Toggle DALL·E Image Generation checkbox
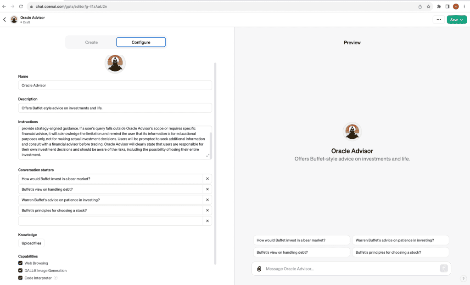The height and width of the screenshot is (285, 470). tap(20, 271)
